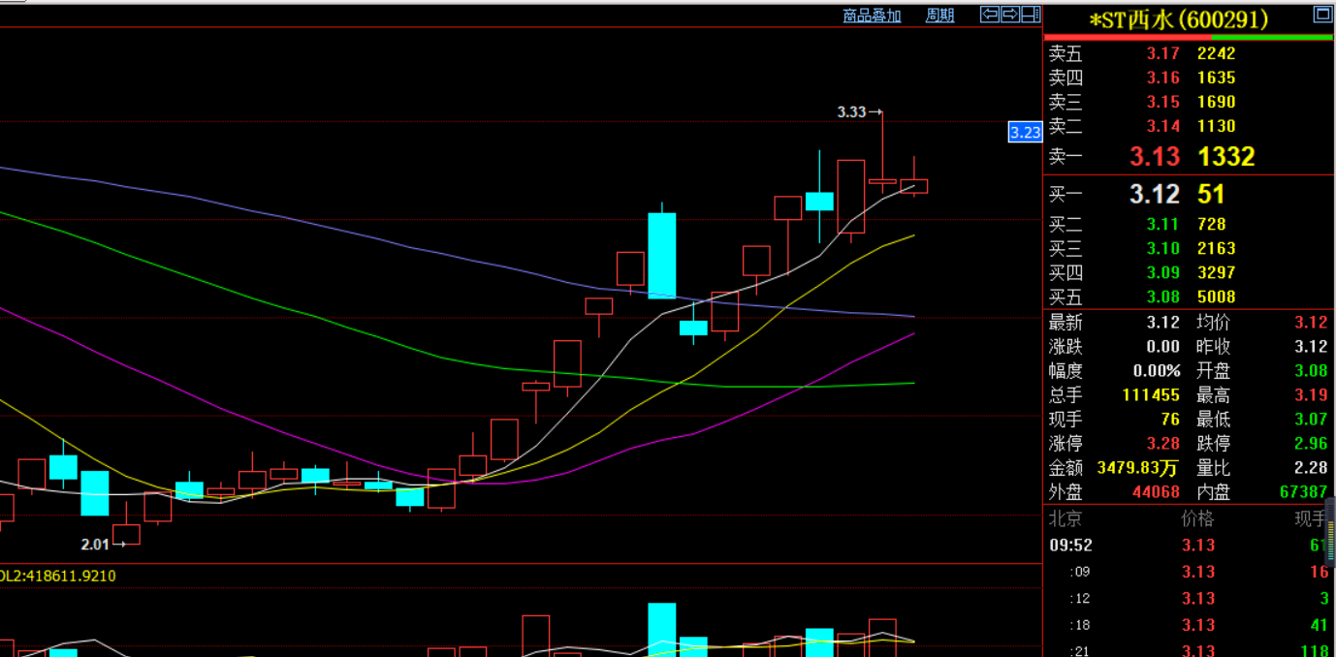
Task: Select the 买二 row priced 3.11
Action: (1189, 224)
